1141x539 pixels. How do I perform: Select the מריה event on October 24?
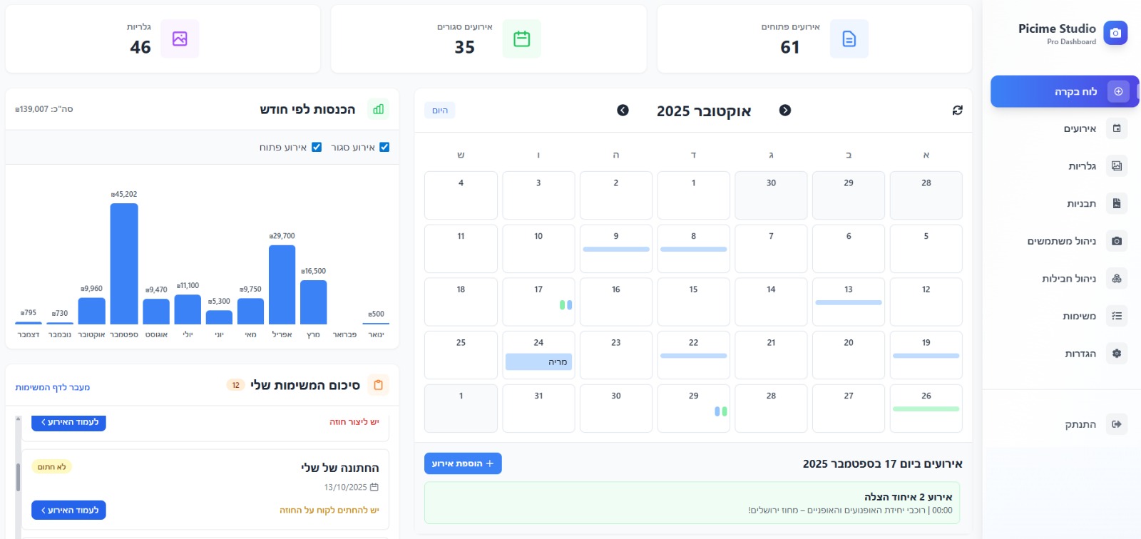(x=538, y=362)
